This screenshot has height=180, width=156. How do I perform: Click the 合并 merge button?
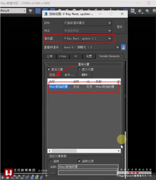69,75
